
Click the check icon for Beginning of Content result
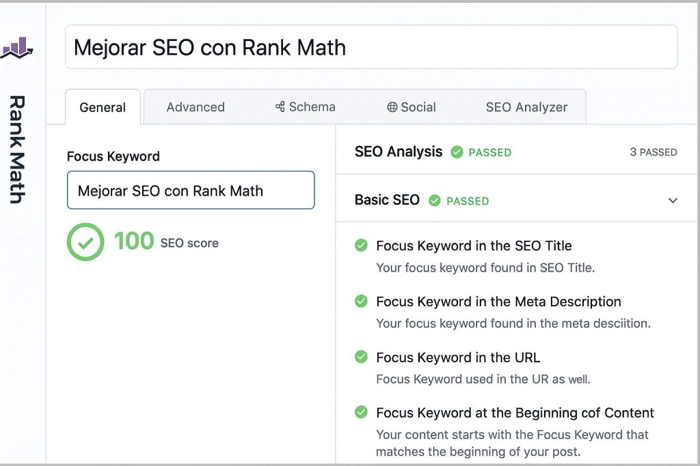360,413
